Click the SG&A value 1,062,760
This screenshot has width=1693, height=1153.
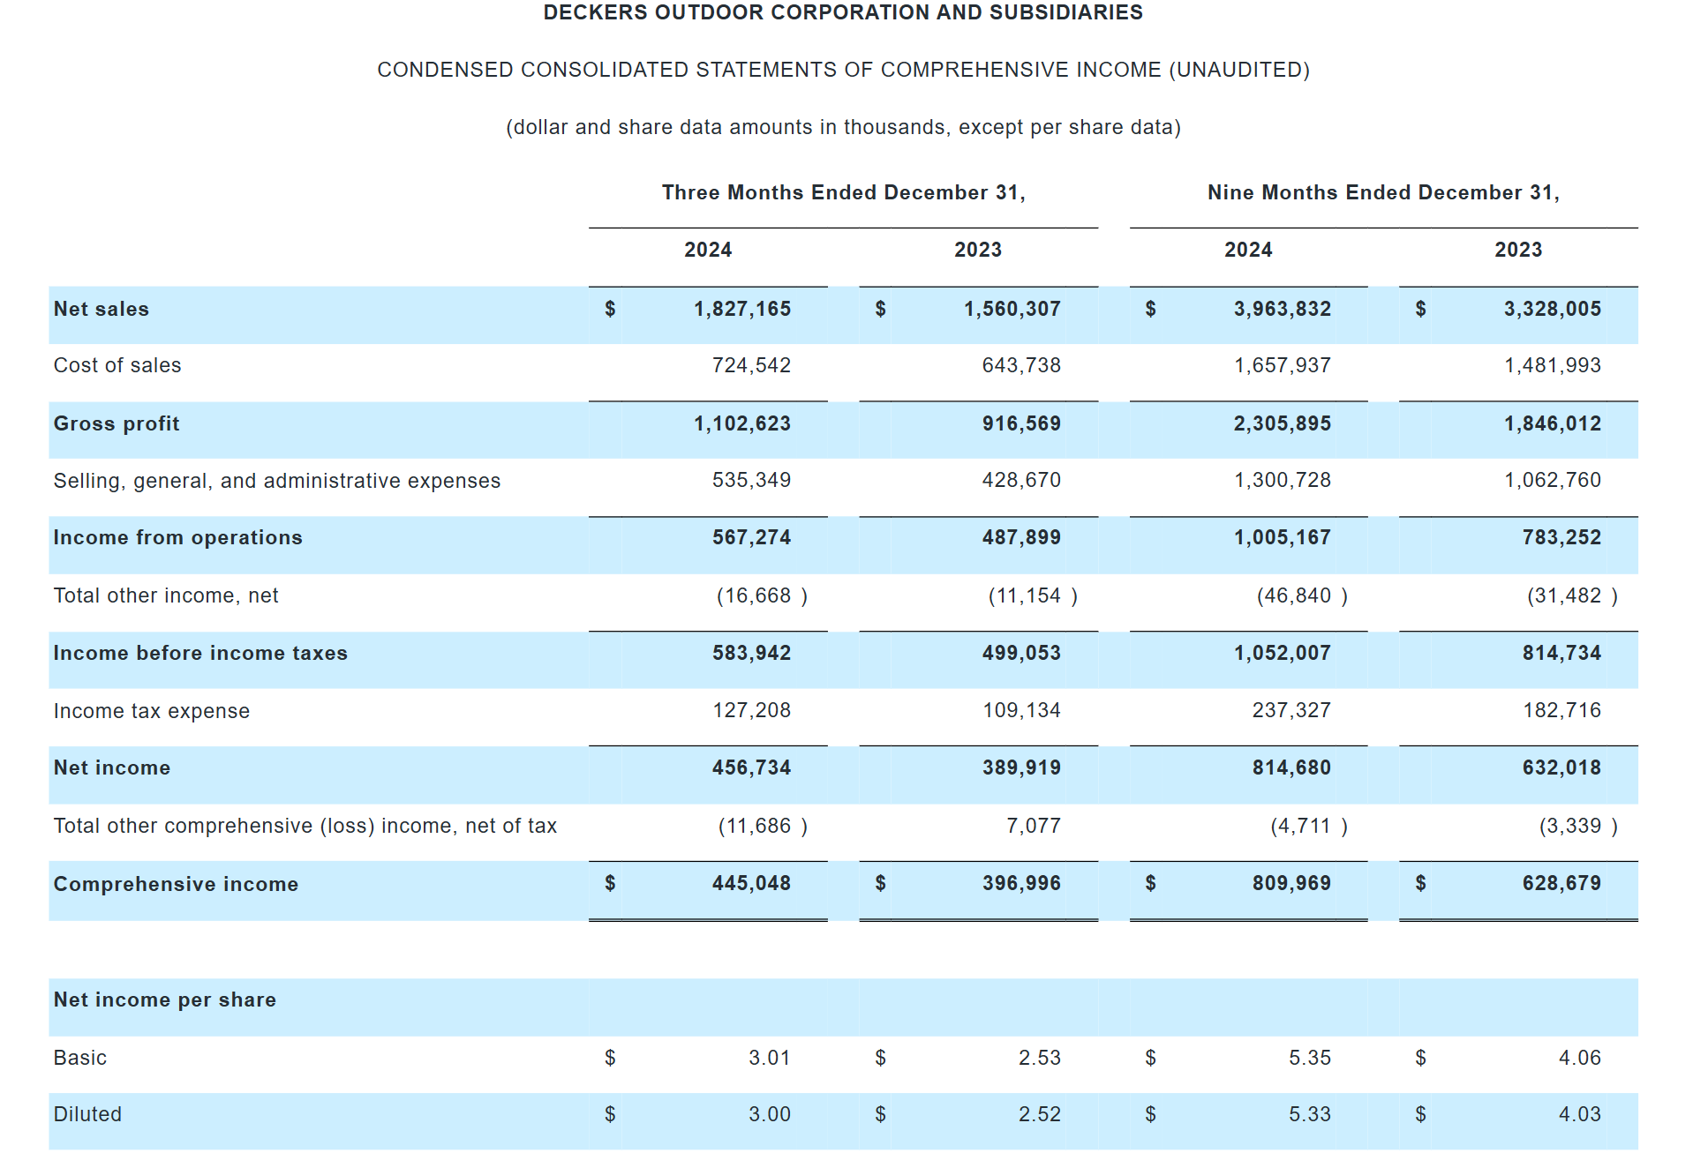point(1553,480)
